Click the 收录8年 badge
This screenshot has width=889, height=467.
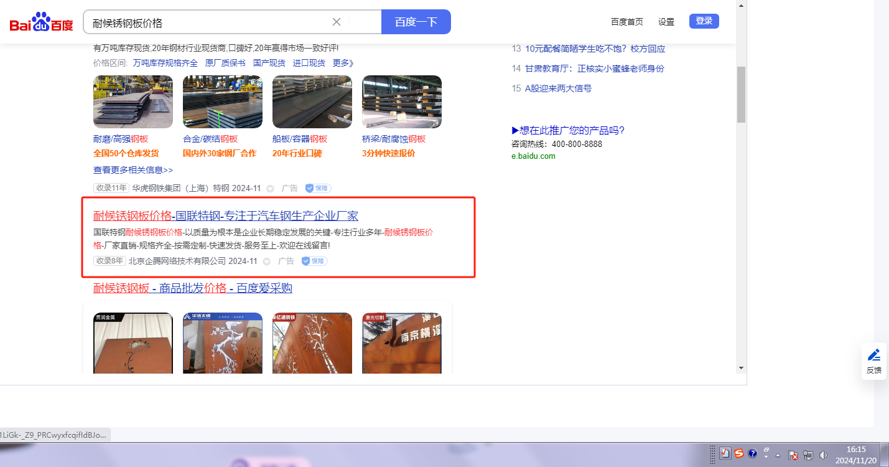tap(109, 261)
